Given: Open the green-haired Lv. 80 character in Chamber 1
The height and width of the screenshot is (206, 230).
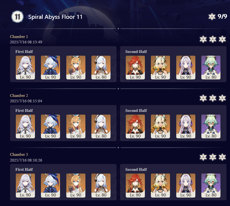Looking at the screenshot, I should [211, 67].
